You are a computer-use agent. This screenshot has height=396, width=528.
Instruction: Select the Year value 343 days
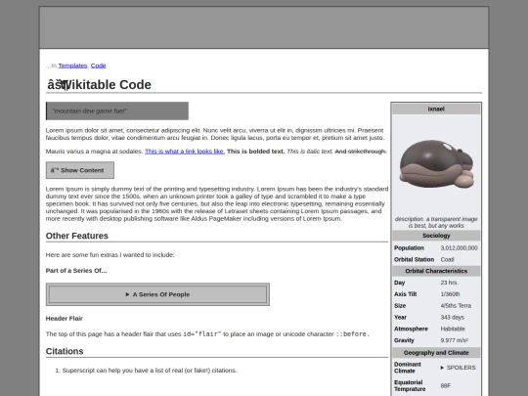click(453, 317)
